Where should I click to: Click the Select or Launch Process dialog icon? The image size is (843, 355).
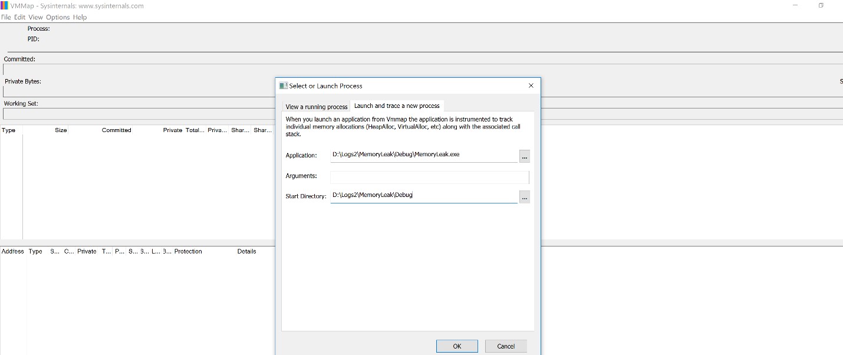coord(283,86)
